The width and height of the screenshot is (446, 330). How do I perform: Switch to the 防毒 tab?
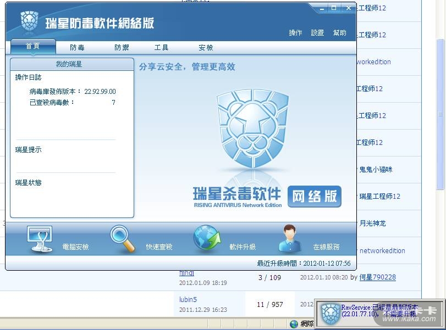coord(77,47)
